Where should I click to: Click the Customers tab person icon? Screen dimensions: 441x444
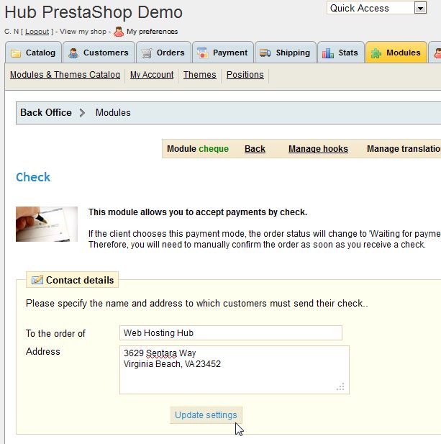tap(73, 53)
